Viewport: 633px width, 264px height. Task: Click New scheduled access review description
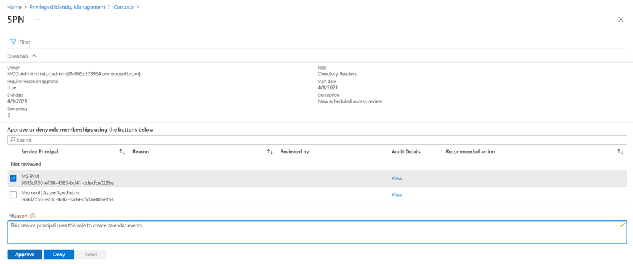[x=350, y=101]
